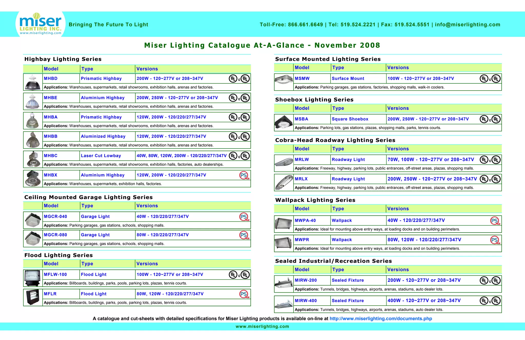
Task: Click the info@miserlighting.com email address
Action: tap(467, 25)
